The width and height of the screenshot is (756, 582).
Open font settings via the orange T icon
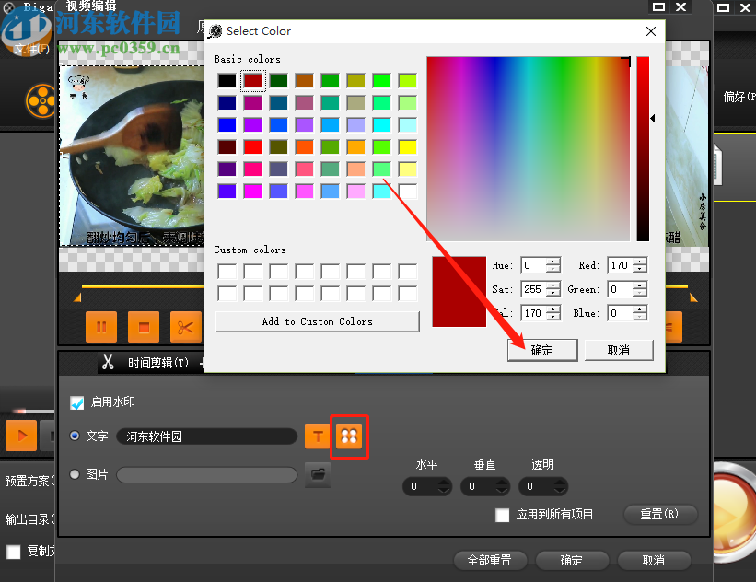click(317, 437)
